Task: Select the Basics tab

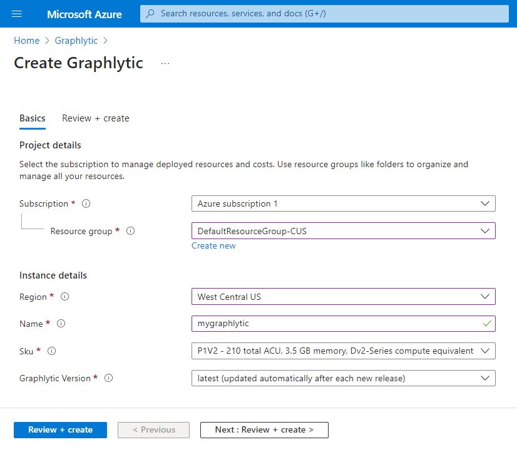Action: 33,118
